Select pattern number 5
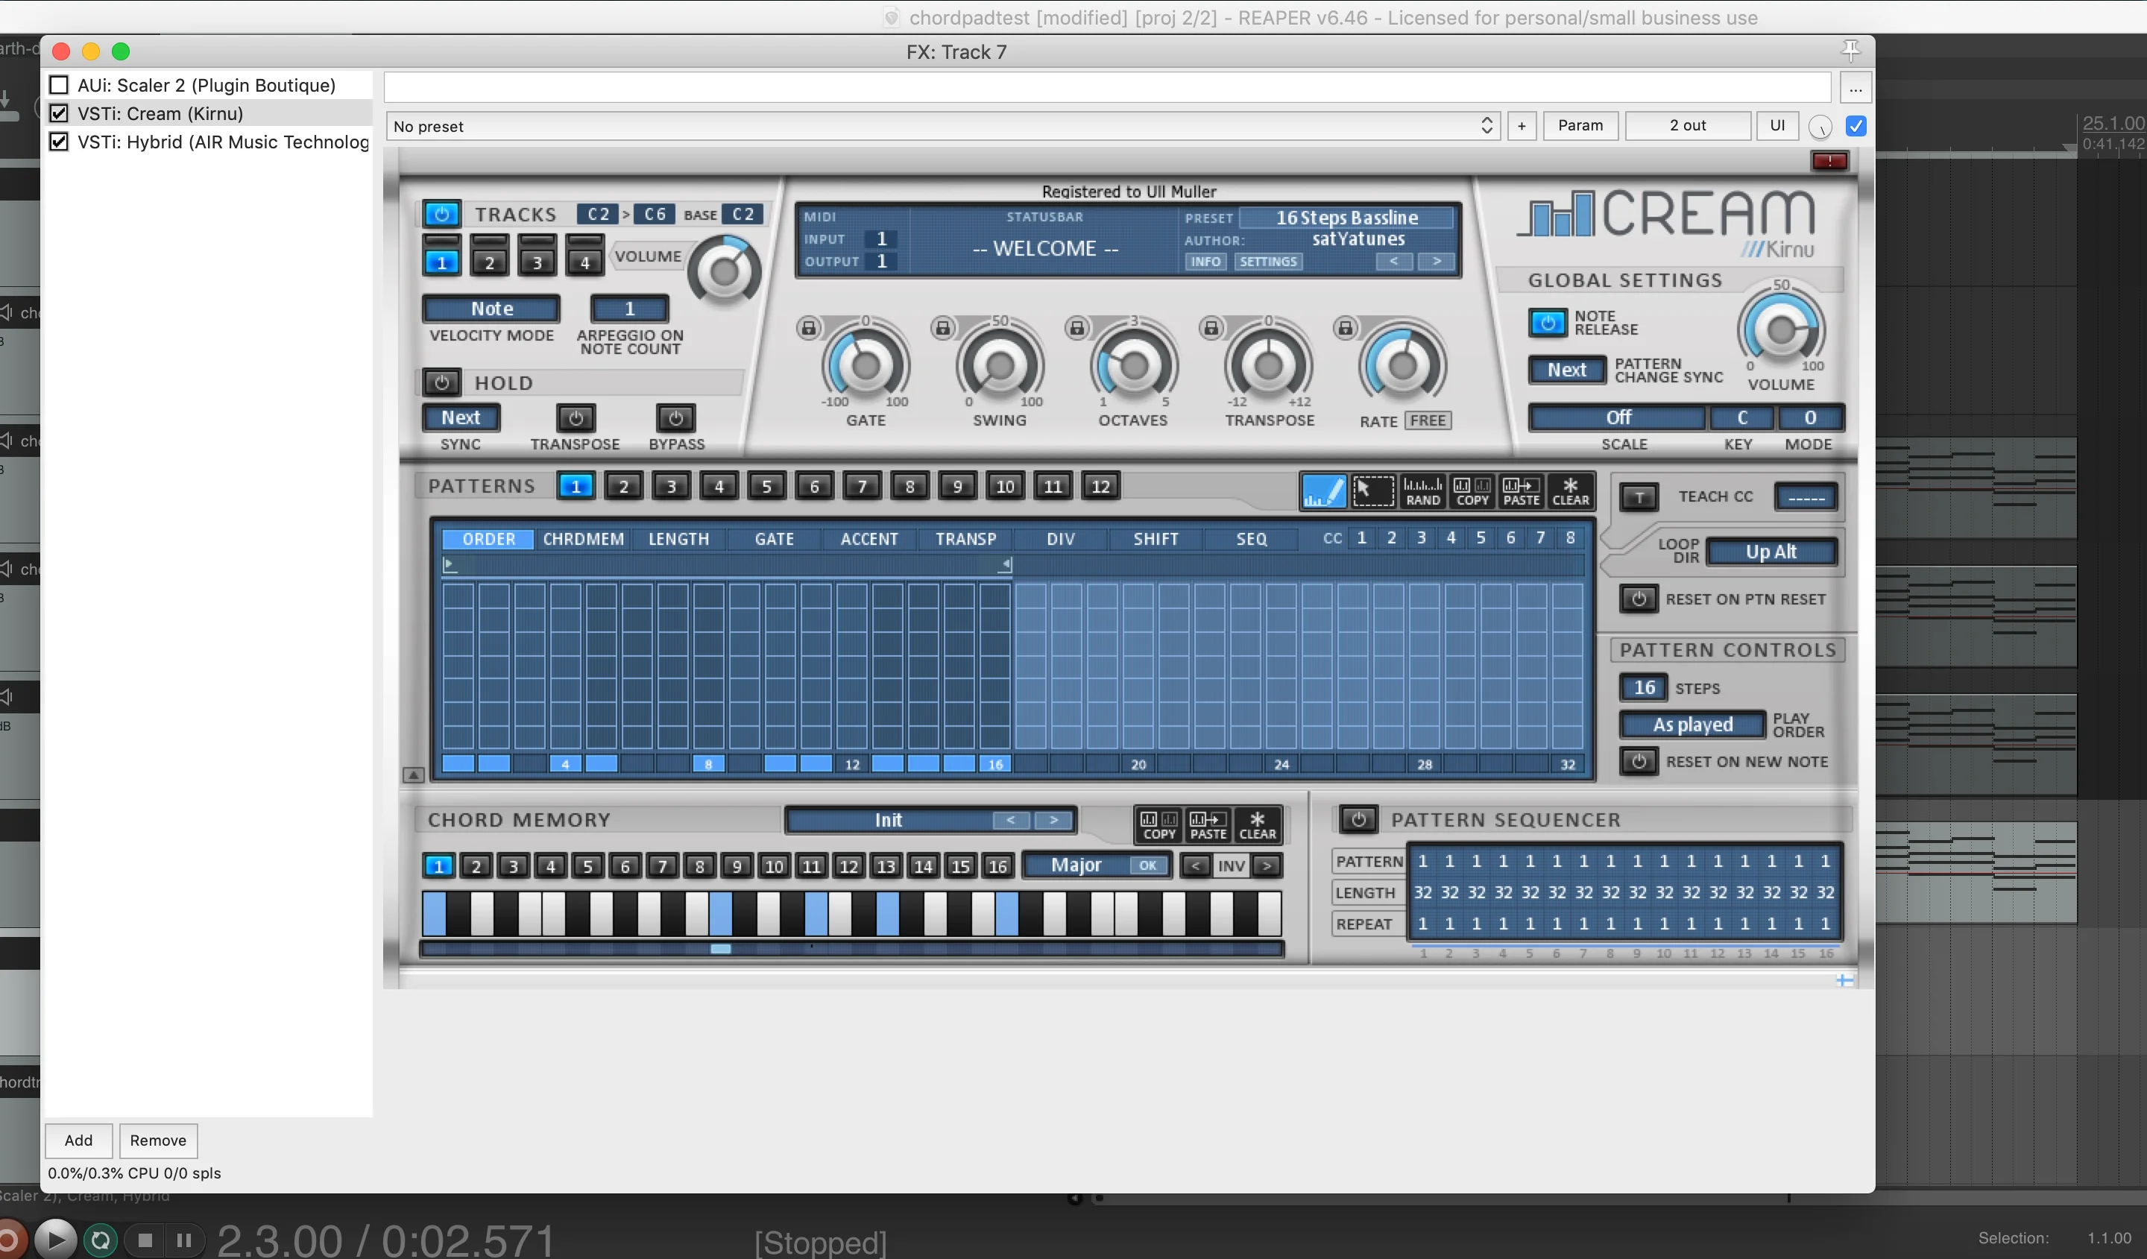 (x=767, y=487)
